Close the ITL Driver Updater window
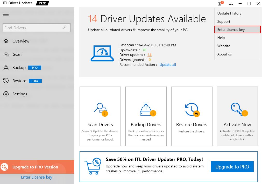Screen dimensions: 262x184 pyautogui.click(x=258, y=4)
